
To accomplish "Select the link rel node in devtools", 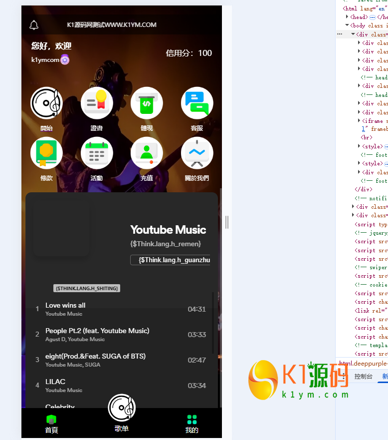I will 371,311.
